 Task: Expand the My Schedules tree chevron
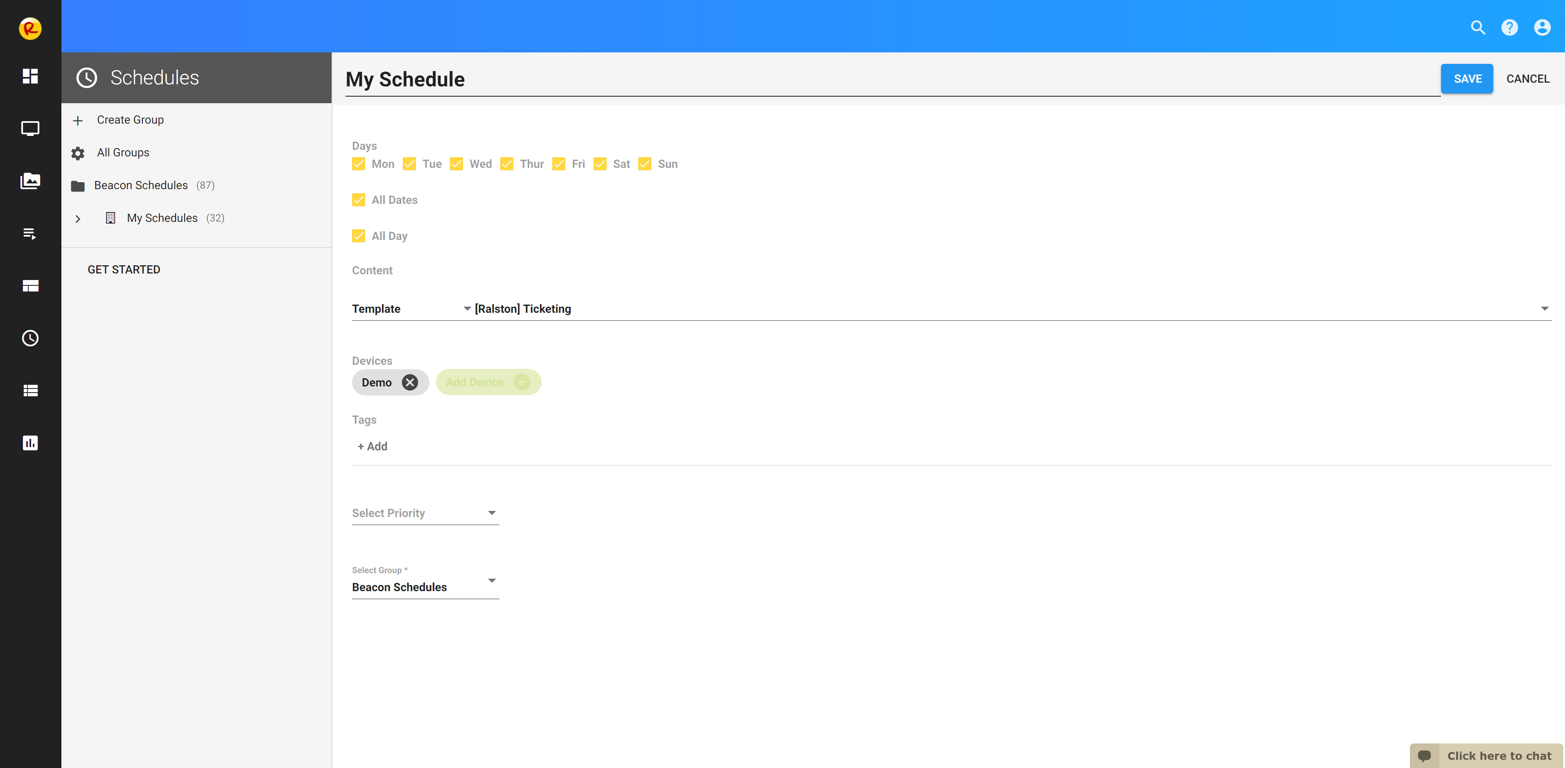click(78, 219)
